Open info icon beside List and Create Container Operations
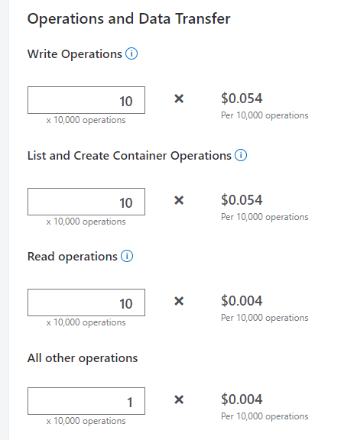This screenshot has height=440, width=357. (241, 155)
